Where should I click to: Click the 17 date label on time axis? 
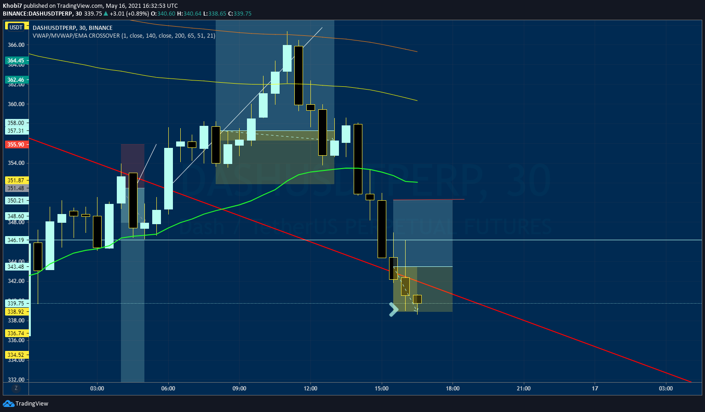coord(595,389)
